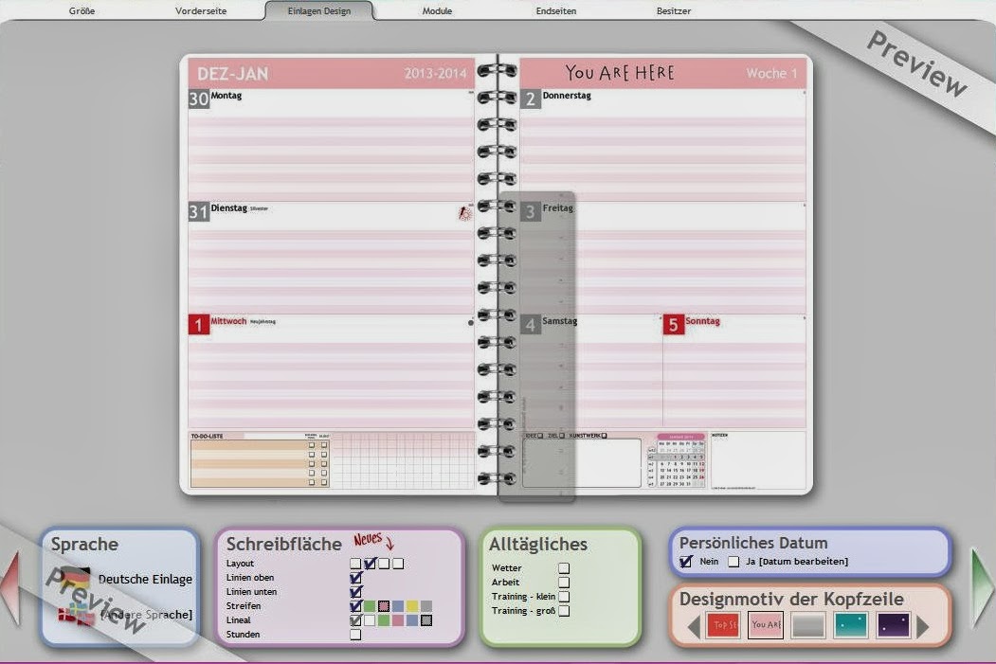The image size is (996, 664).
Task: Enable the Arbeit checkbox
Action: 564,583
